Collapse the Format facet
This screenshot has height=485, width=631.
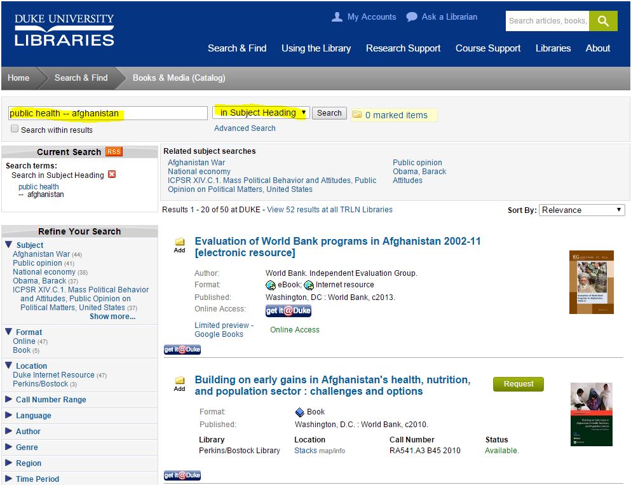[x=8, y=331]
